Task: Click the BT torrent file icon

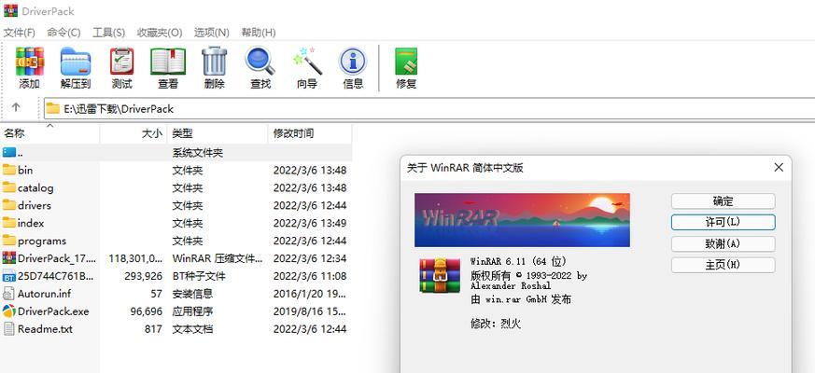Action: [x=9, y=276]
